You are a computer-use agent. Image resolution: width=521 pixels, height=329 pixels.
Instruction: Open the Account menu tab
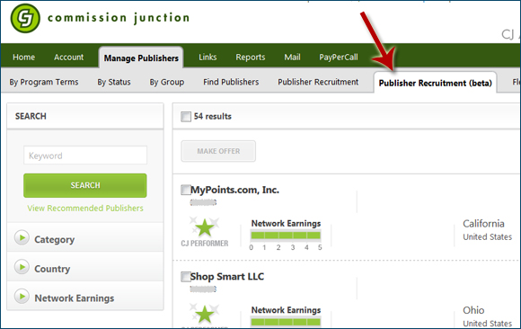(69, 58)
